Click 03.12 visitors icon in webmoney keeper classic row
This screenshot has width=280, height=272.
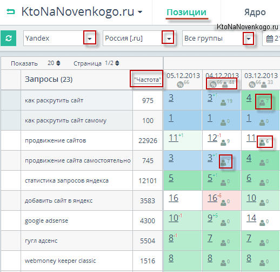262,263
